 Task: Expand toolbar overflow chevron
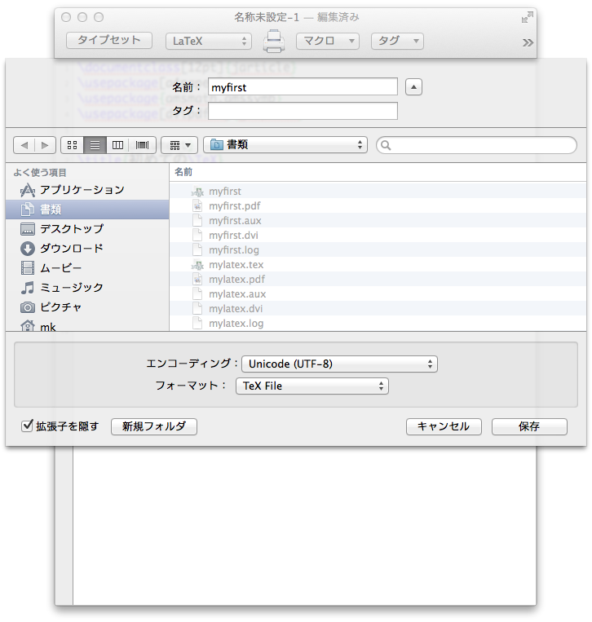coord(528,42)
